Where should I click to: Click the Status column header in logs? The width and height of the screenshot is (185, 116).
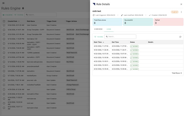132,42
